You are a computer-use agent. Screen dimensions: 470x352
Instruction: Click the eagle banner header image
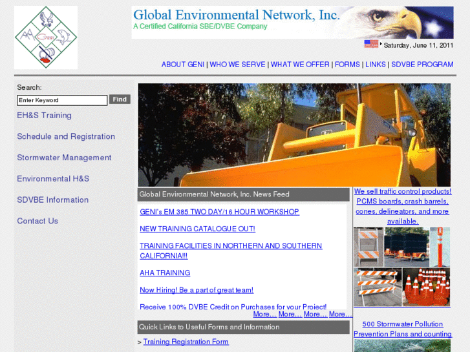point(292,23)
